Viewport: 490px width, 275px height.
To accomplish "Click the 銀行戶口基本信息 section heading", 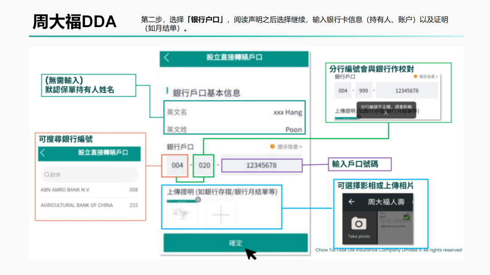I will click(206, 93).
